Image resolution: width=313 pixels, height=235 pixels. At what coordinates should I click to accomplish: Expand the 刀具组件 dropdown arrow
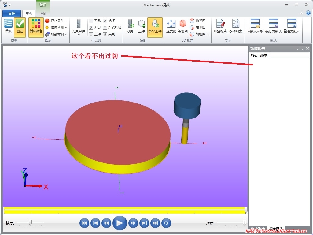click(79, 35)
